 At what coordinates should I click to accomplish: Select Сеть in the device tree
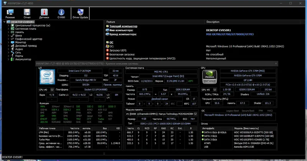[x=18, y=52]
